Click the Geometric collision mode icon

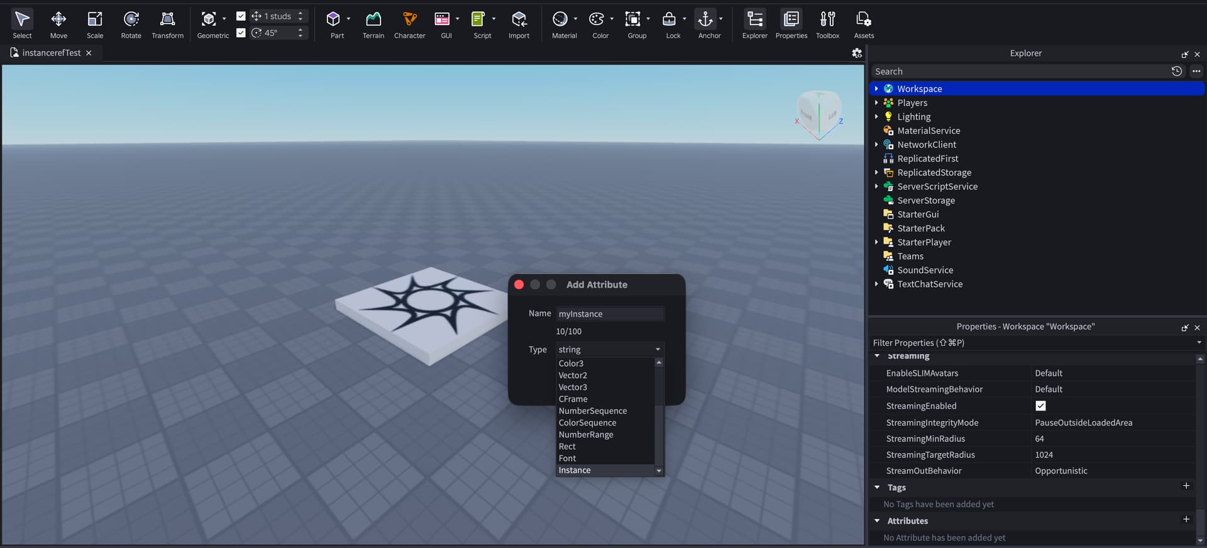[209, 19]
